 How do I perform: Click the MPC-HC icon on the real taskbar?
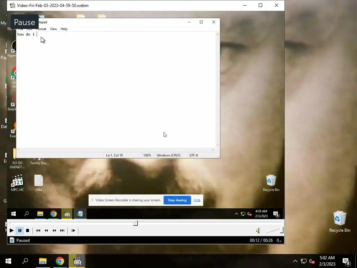coord(77,261)
